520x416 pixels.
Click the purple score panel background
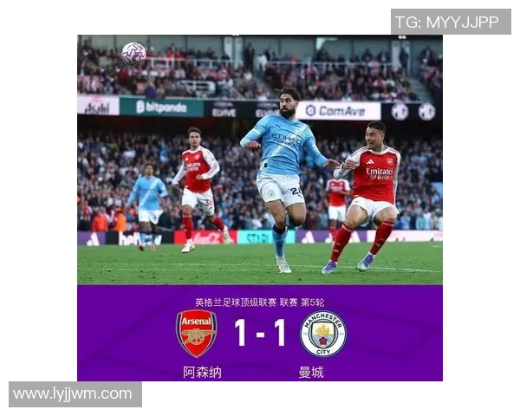260,333
